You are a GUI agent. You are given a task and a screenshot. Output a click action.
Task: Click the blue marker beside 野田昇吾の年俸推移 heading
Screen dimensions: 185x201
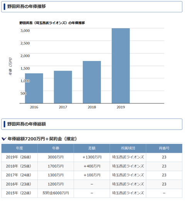(5, 7)
